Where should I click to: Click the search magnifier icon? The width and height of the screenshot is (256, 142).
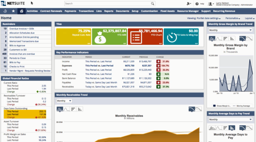153,4
